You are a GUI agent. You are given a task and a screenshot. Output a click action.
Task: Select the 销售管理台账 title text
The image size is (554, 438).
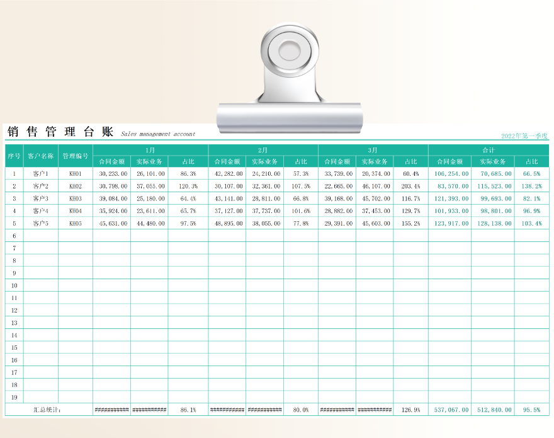pos(60,132)
